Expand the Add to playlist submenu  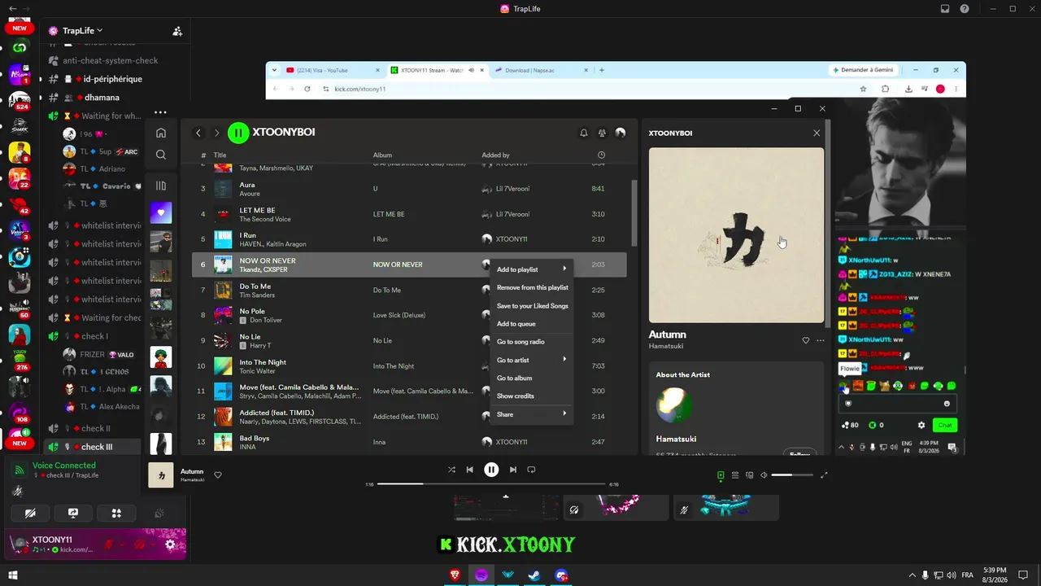click(x=532, y=269)
